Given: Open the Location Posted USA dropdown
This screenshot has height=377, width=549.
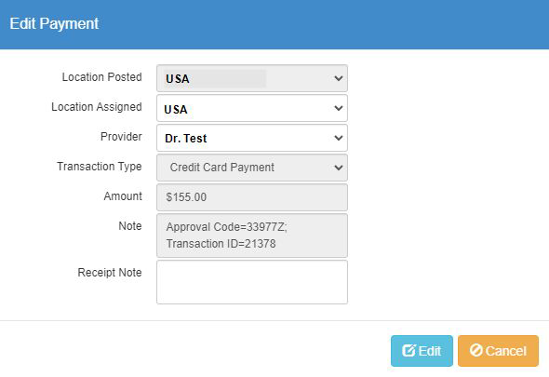Looking at the screenshot, I should [252, 78].
